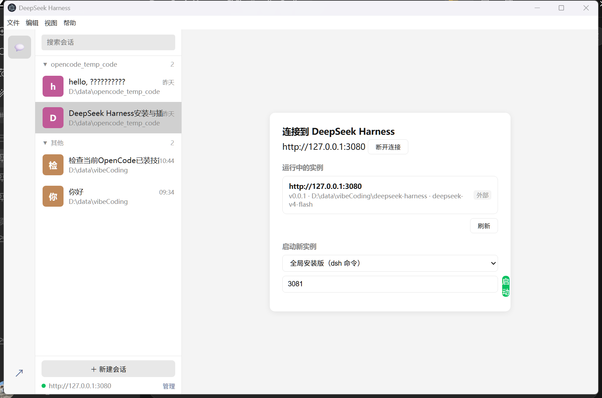The width and height of the screenshot is (602, 398).
Task: Close the DeepSeek Harness window
Action: (586, 8)
